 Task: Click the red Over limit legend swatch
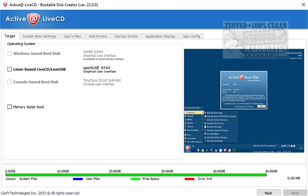tap(190, 179)
